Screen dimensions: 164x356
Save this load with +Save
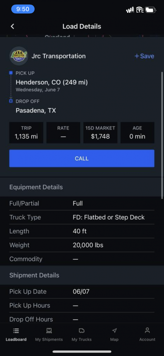click(144, 56)
